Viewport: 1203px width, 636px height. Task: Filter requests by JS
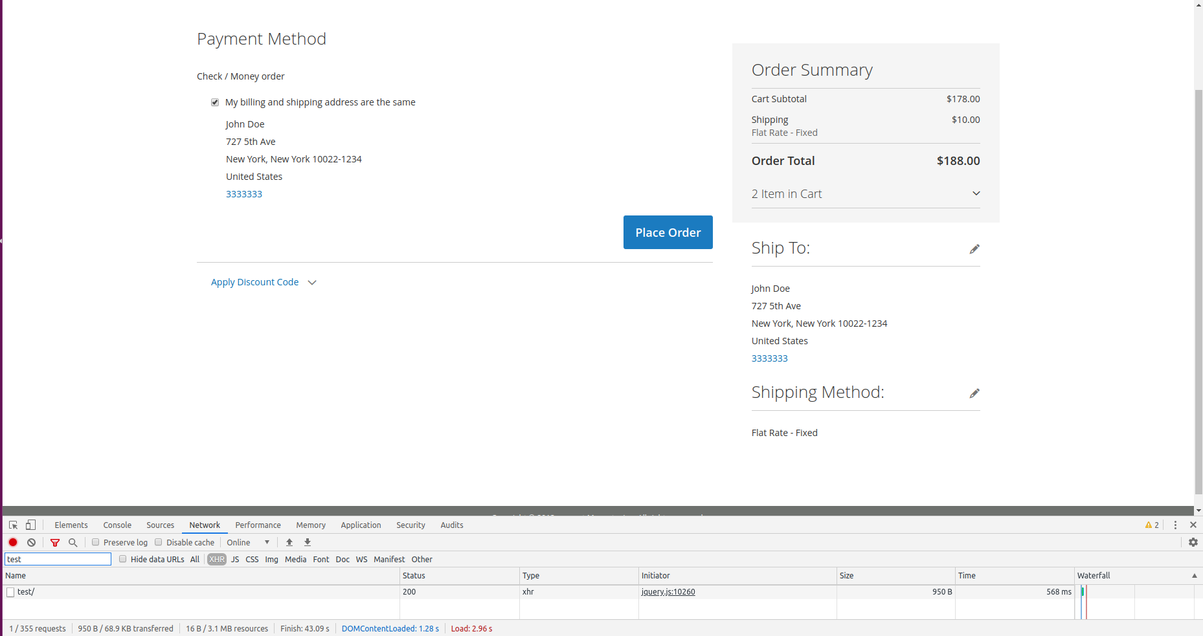coord(235,559)
